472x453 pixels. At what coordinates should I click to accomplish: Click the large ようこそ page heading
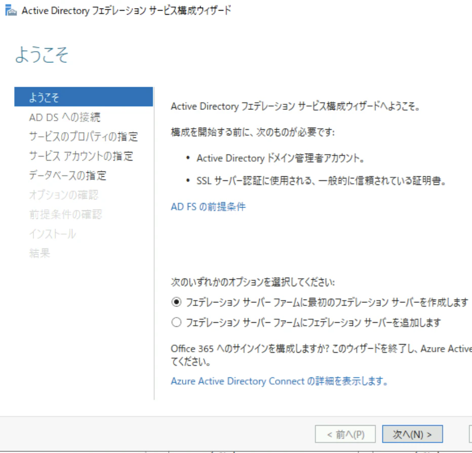[x=42, y=55]
